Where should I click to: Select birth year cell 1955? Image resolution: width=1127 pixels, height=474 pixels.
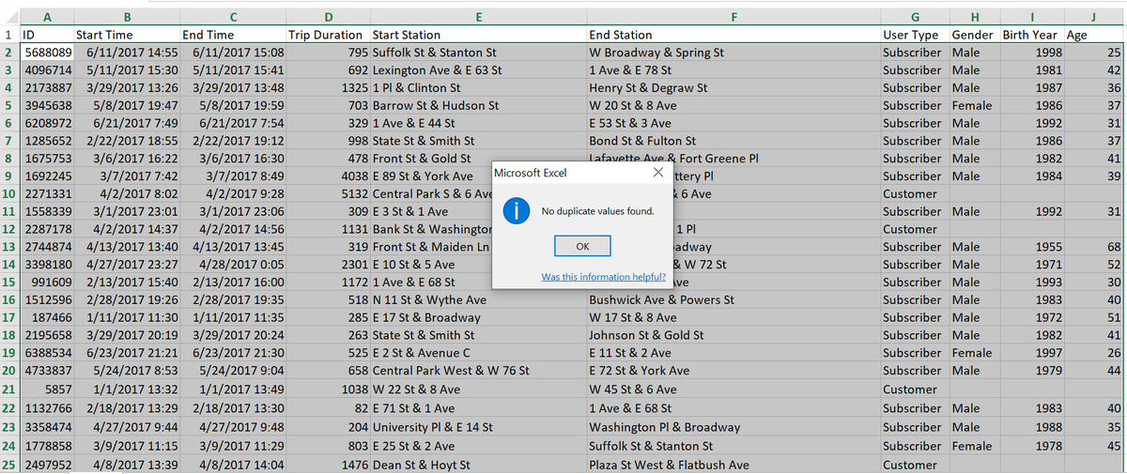pos(1032,247)
